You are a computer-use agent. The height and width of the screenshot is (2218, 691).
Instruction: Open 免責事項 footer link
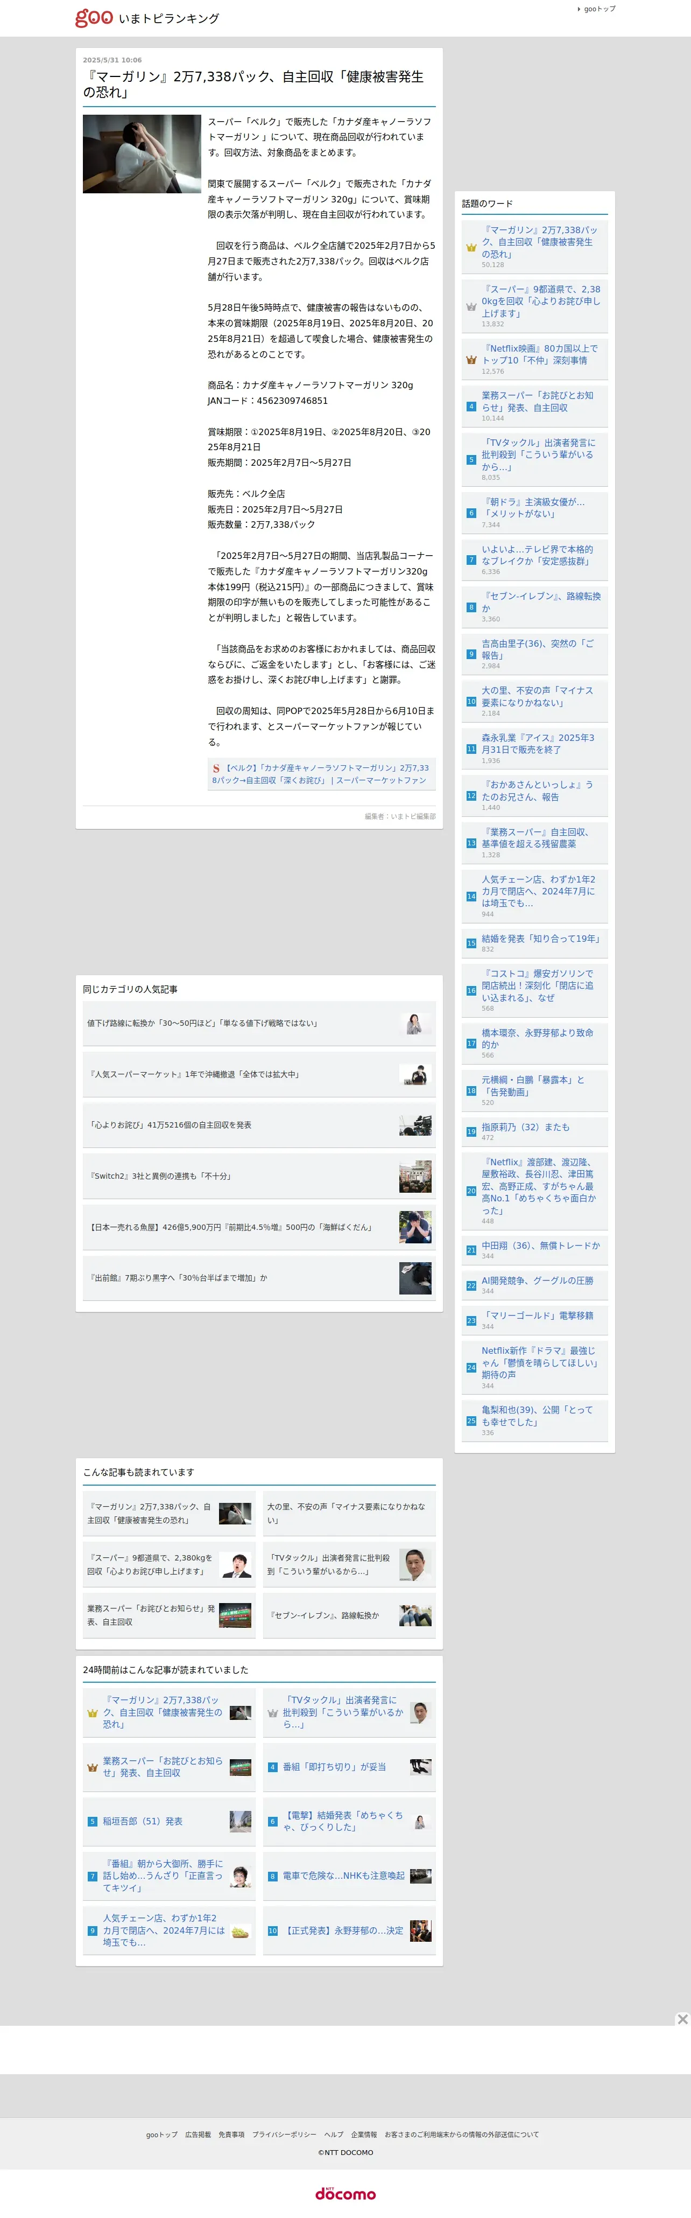point(231,2135)
